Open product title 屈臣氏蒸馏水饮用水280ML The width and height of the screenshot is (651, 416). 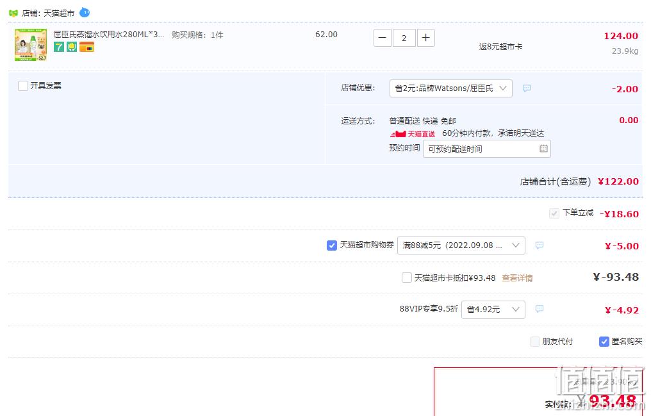[x=109, y=35]
